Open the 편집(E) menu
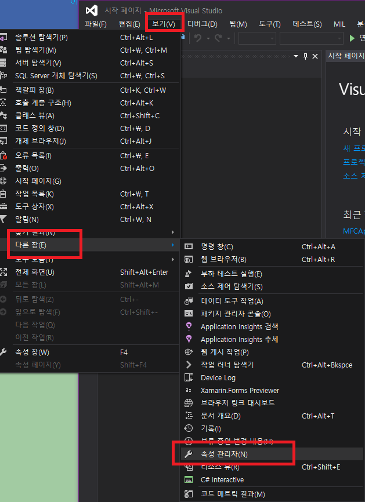This screenshot has width=365, height=502. tap(129, 24)
